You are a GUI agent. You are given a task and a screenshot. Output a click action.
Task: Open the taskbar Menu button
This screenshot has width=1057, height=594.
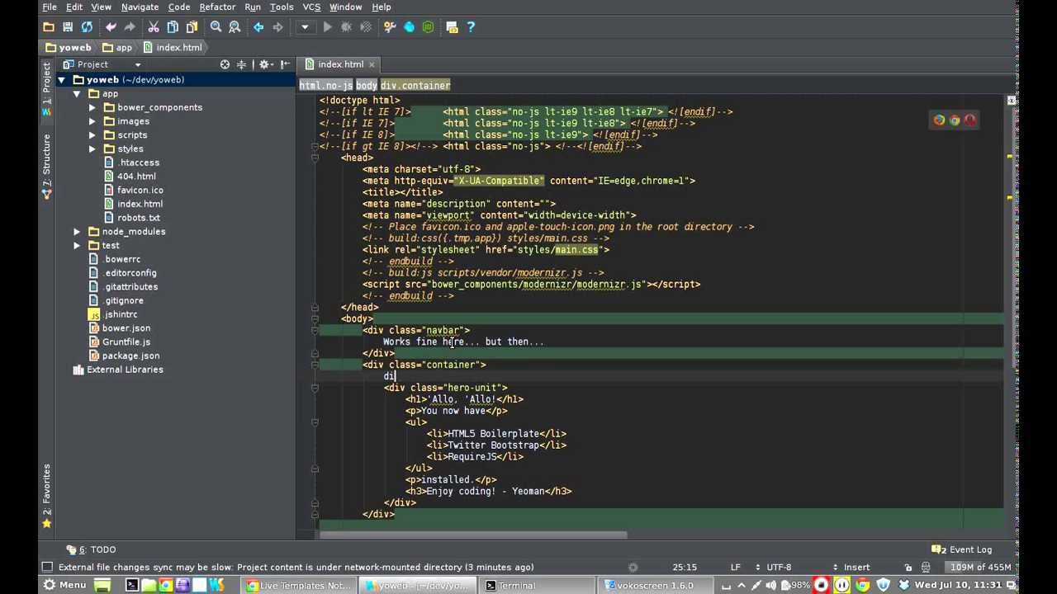pos(64,585)
